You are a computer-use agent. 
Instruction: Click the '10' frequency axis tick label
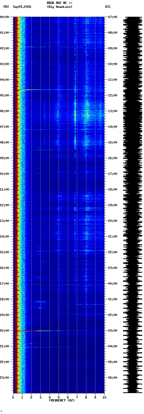pyautogui.click(x=104, y=398)
